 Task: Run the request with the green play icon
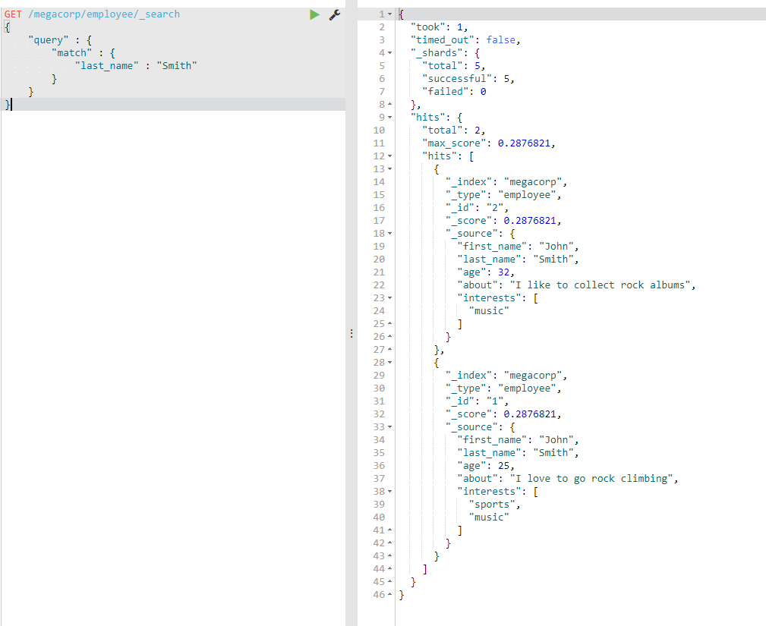coord(314,14)
